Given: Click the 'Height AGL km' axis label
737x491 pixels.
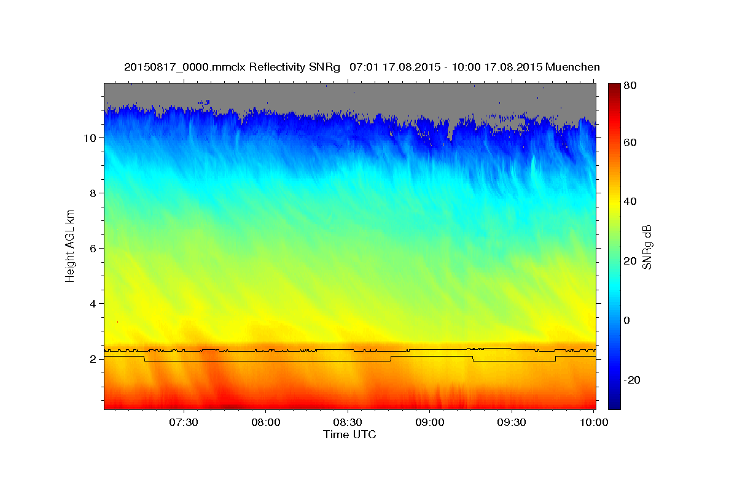Looking at the screenshot, I should [71, 245].
